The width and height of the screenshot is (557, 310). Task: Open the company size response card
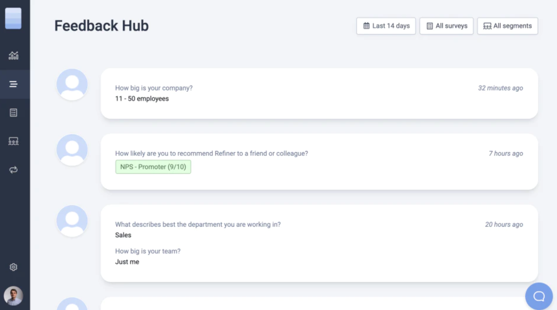coord(319,94)
